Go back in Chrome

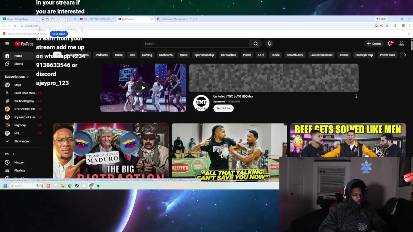click(x=4, y=25)
